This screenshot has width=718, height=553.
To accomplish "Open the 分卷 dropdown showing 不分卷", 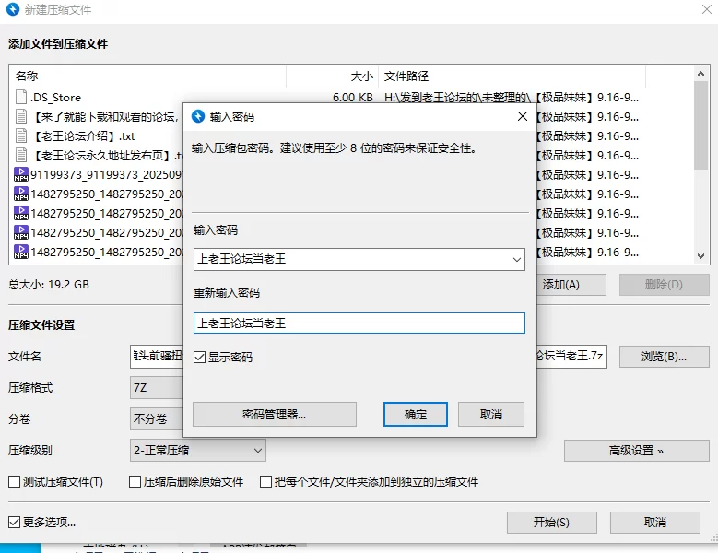I will (x=157, y=418).
